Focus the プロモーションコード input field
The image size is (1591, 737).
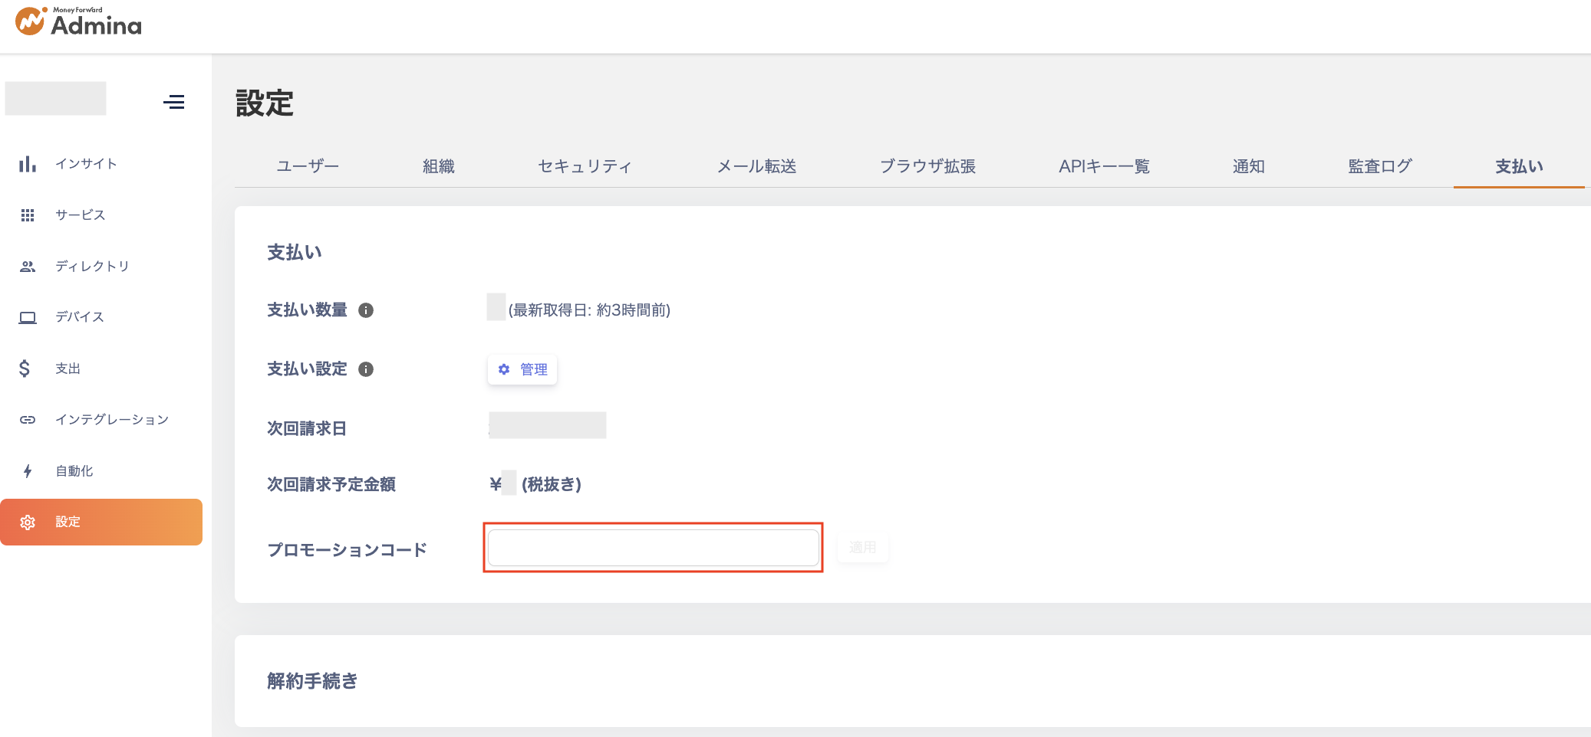pyautogui.click(x=653, y=548)
